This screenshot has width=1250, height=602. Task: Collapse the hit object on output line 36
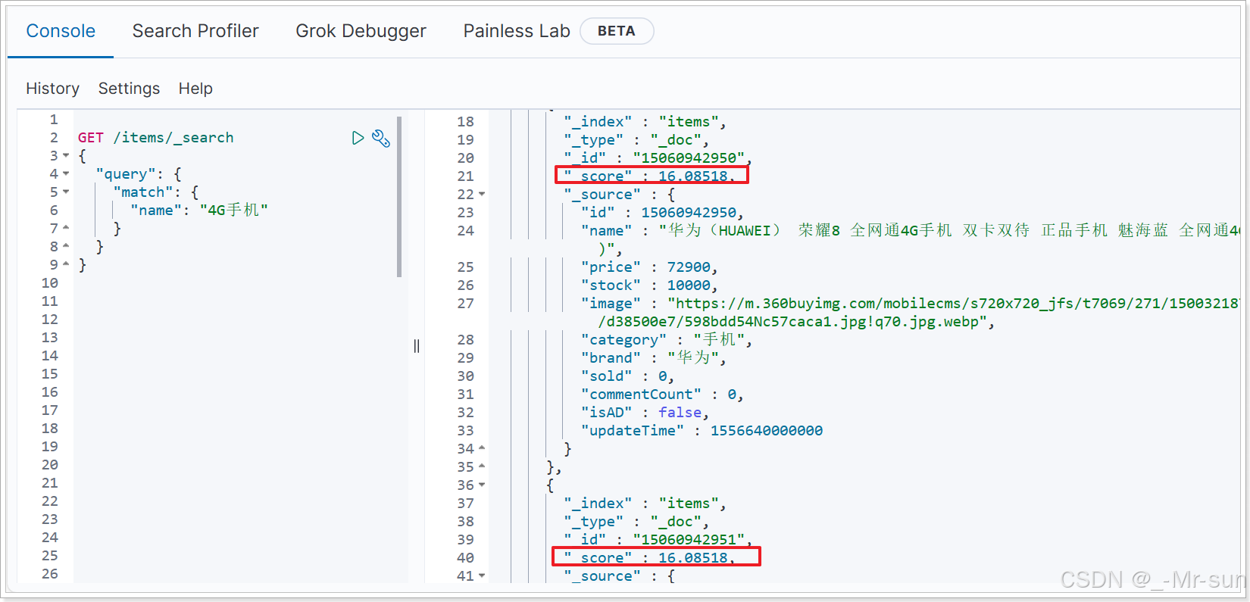click(482, 485)
